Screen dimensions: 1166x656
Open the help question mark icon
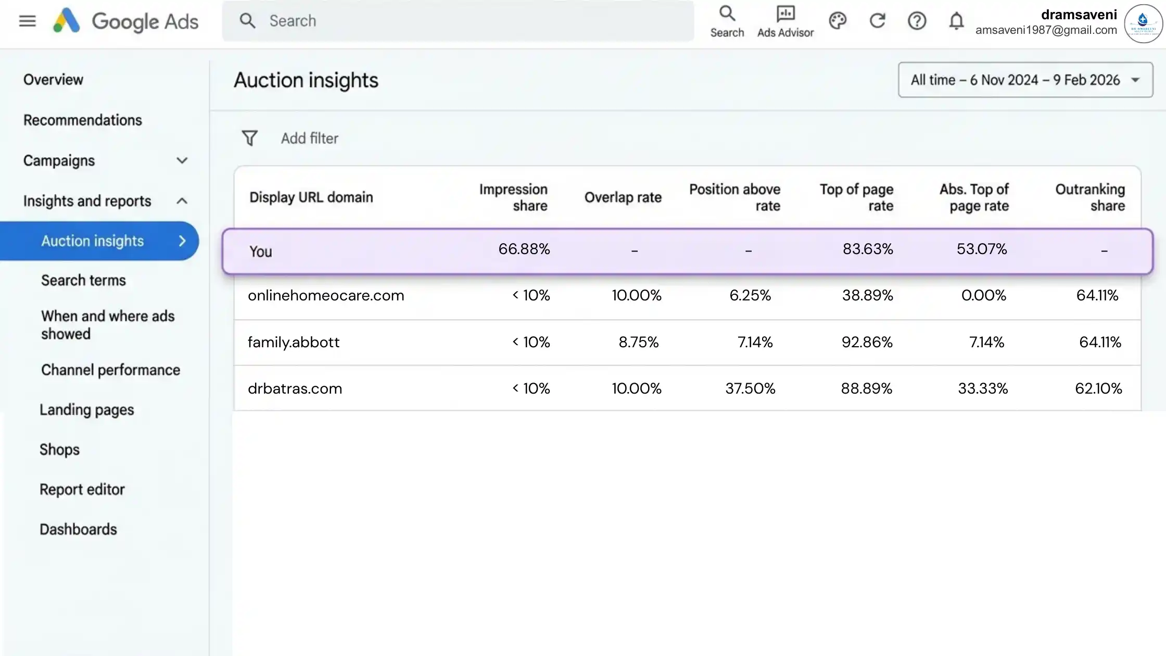(x=917, y=21)
